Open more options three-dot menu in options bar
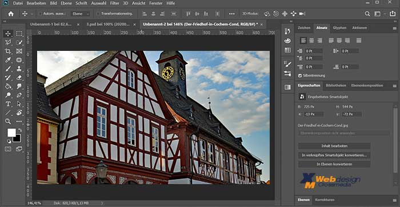The width and height of the screenshot is (400, 207). point(231,14)
